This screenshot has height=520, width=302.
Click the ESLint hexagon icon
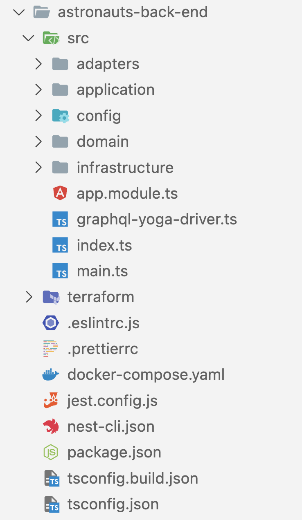[x=51, y=323]
